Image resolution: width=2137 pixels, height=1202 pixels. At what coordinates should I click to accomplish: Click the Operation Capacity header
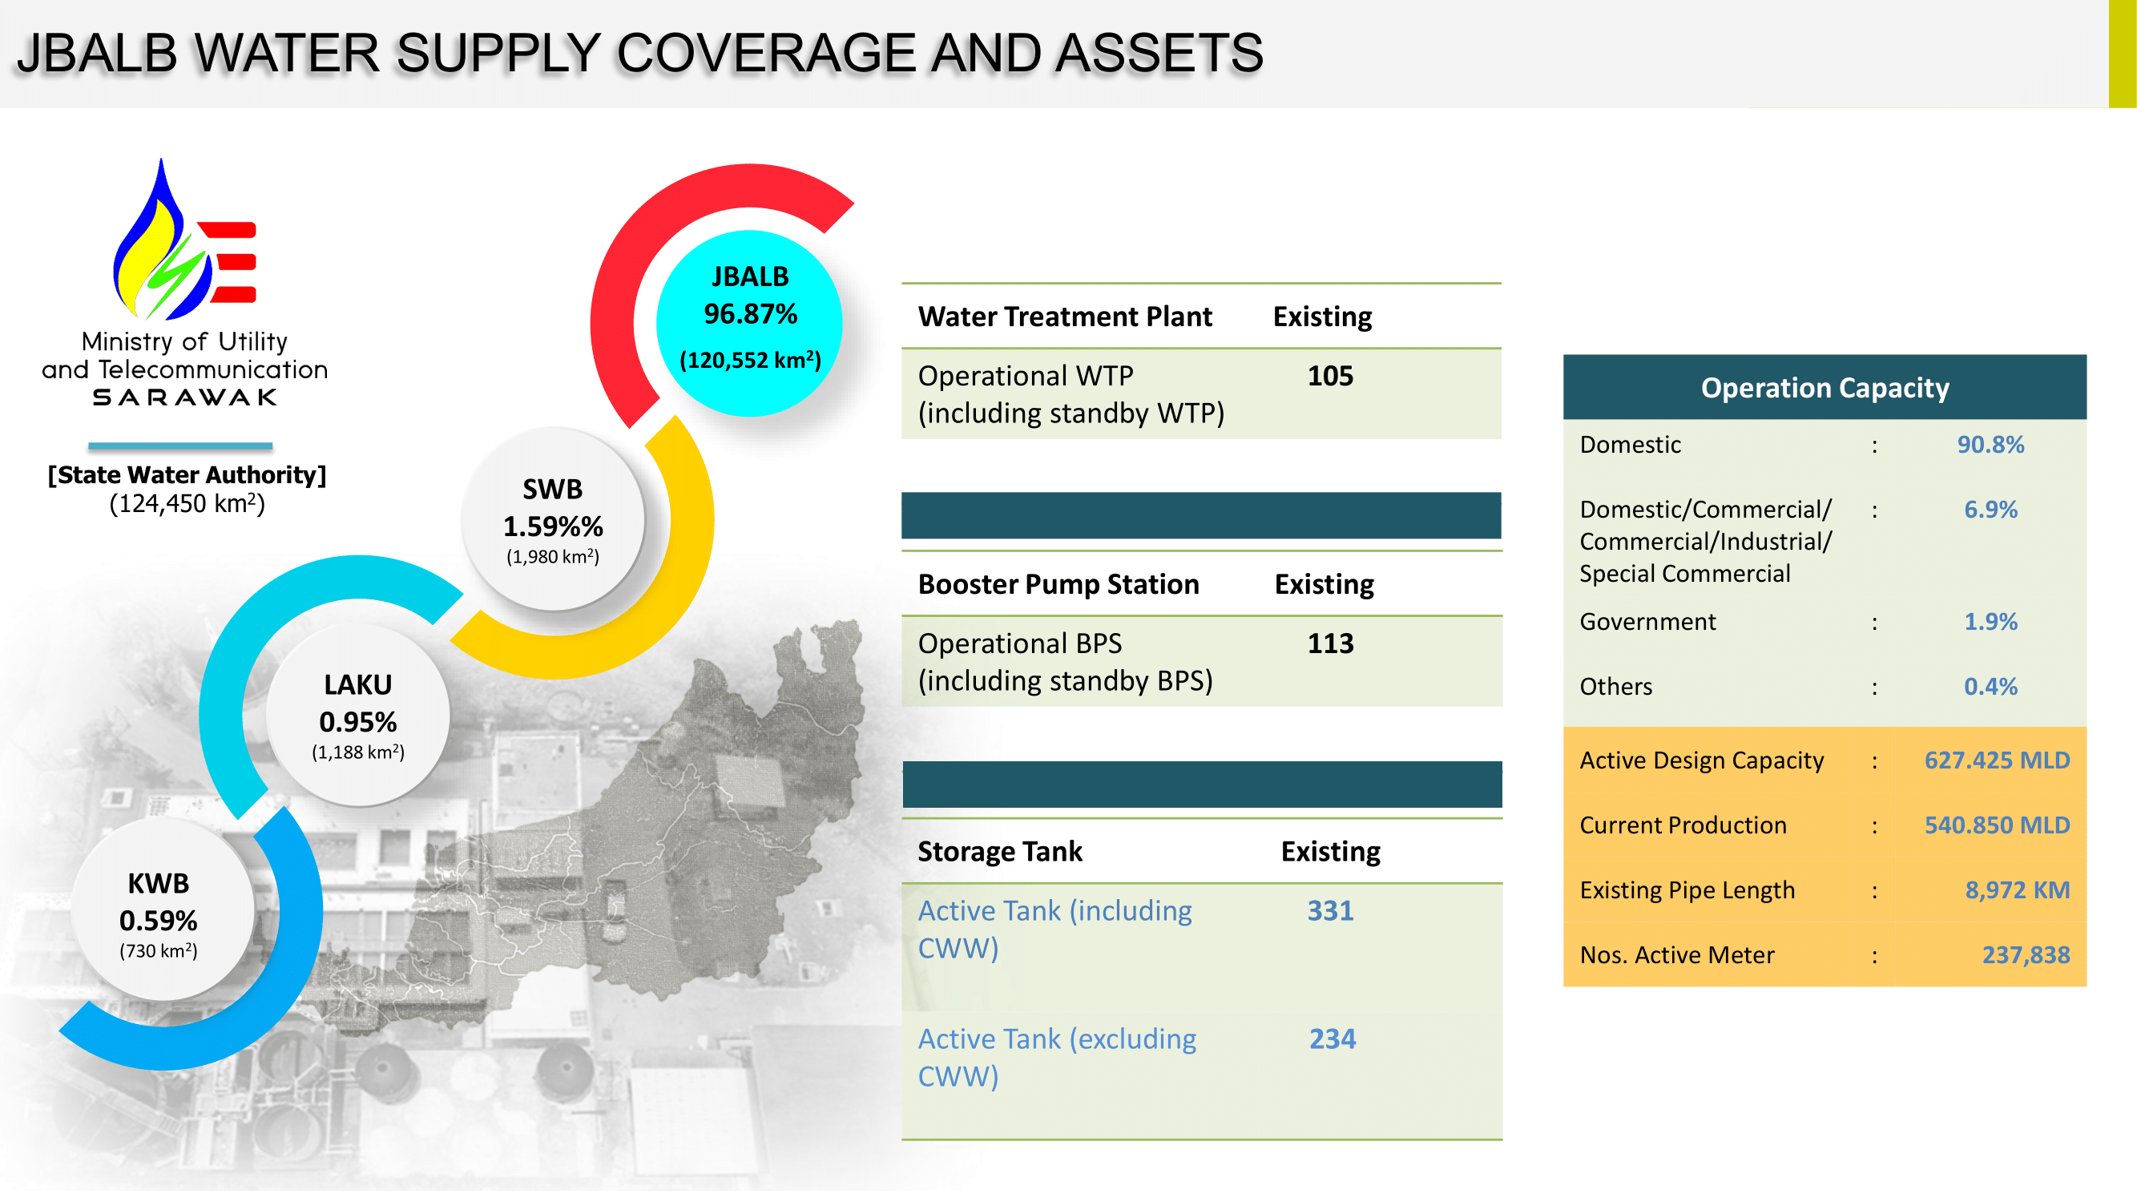pyautogui.click(x=1824, y=387)
